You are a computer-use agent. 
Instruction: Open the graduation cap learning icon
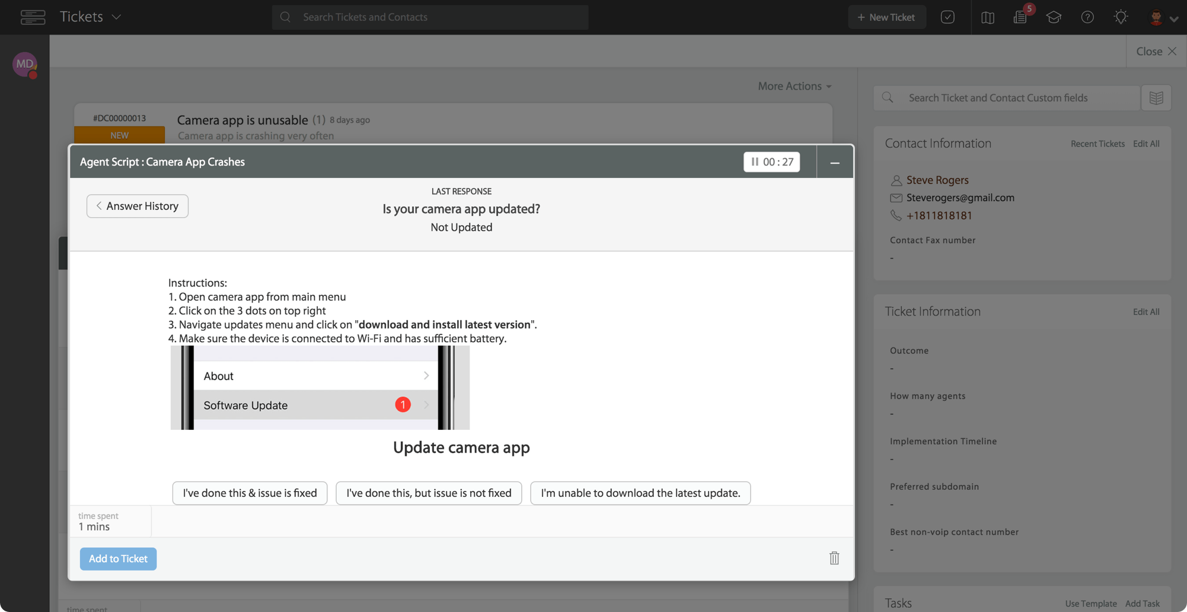1054,17
